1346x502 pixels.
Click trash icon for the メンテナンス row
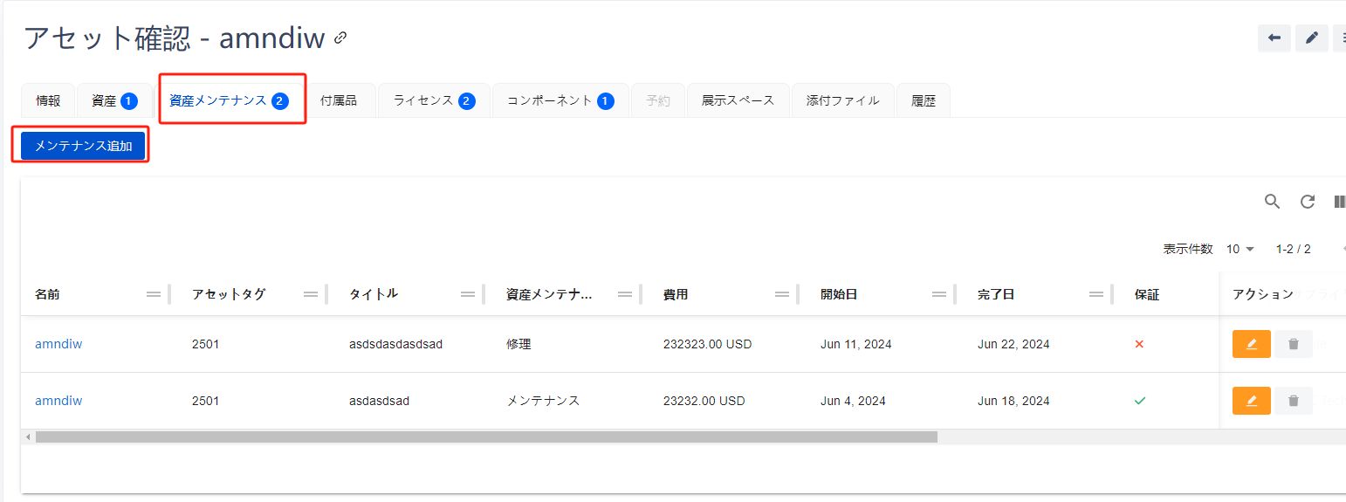coord(1293,401)
